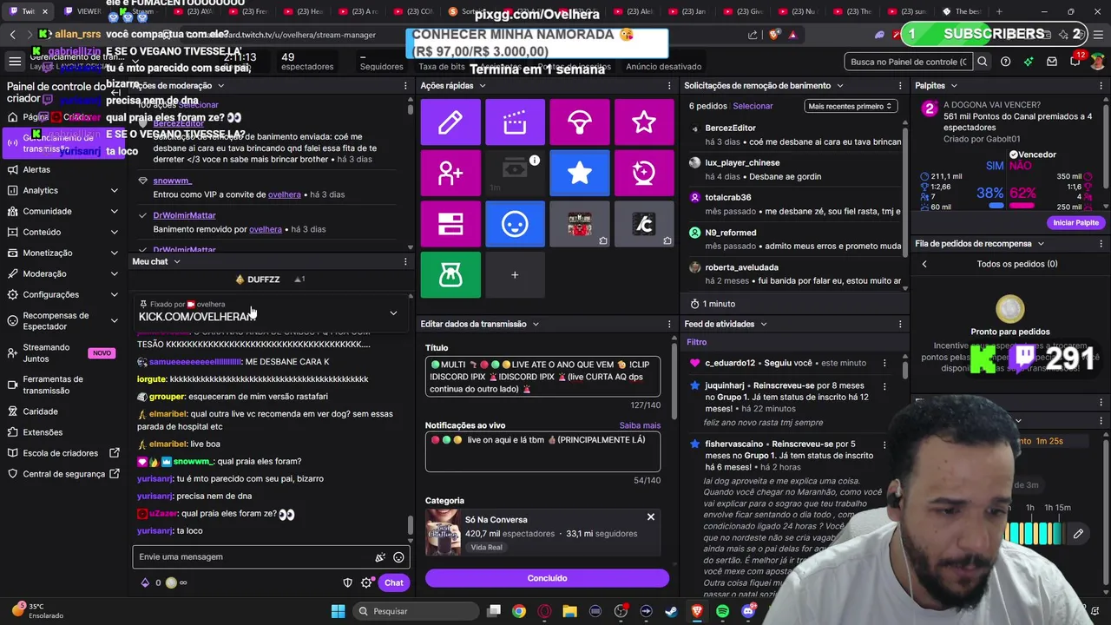Expand the Moderação sidebar section
Viewport: 1111px width, 625px height.
click(x=115, y=273)
